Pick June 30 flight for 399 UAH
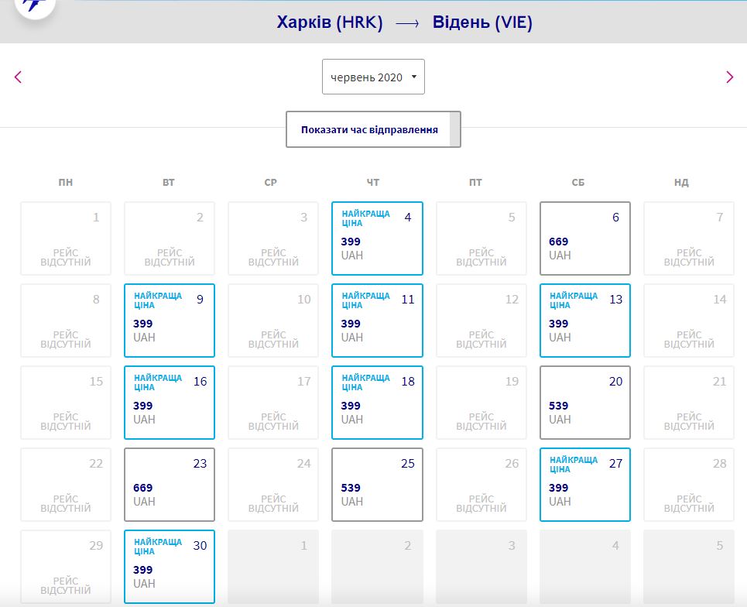 (169, 567)
